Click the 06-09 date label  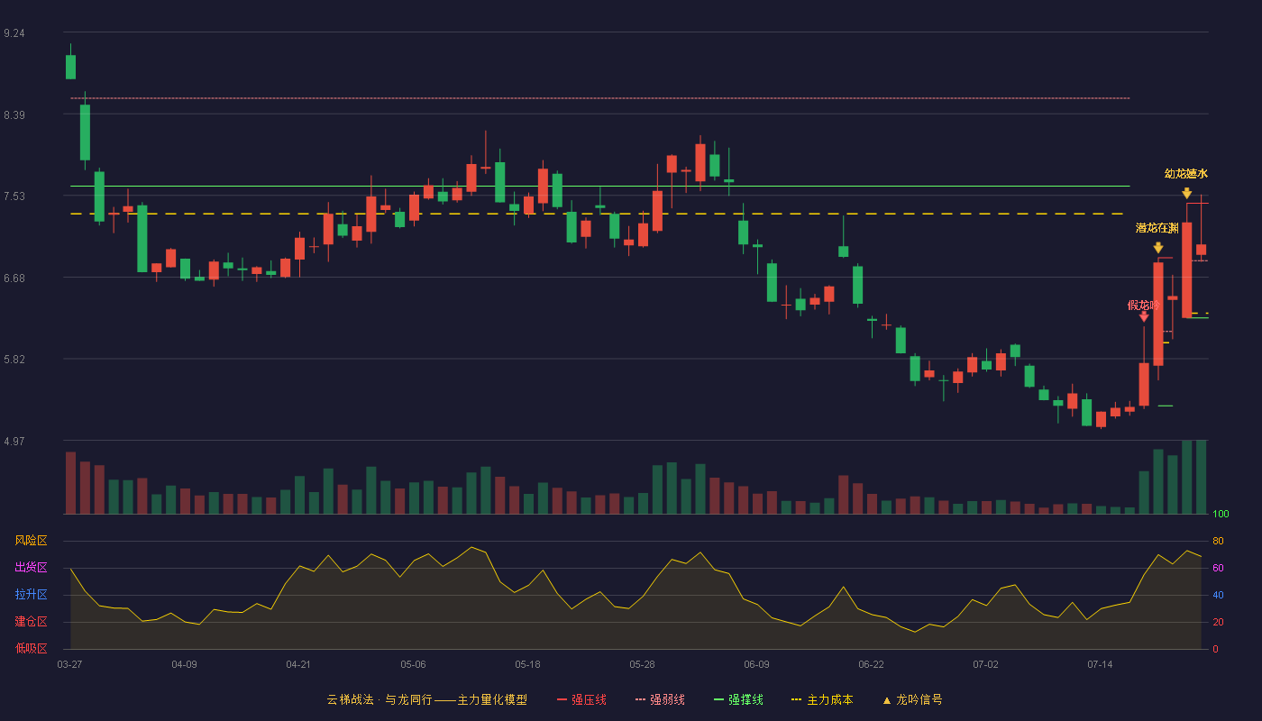(756, 664)
